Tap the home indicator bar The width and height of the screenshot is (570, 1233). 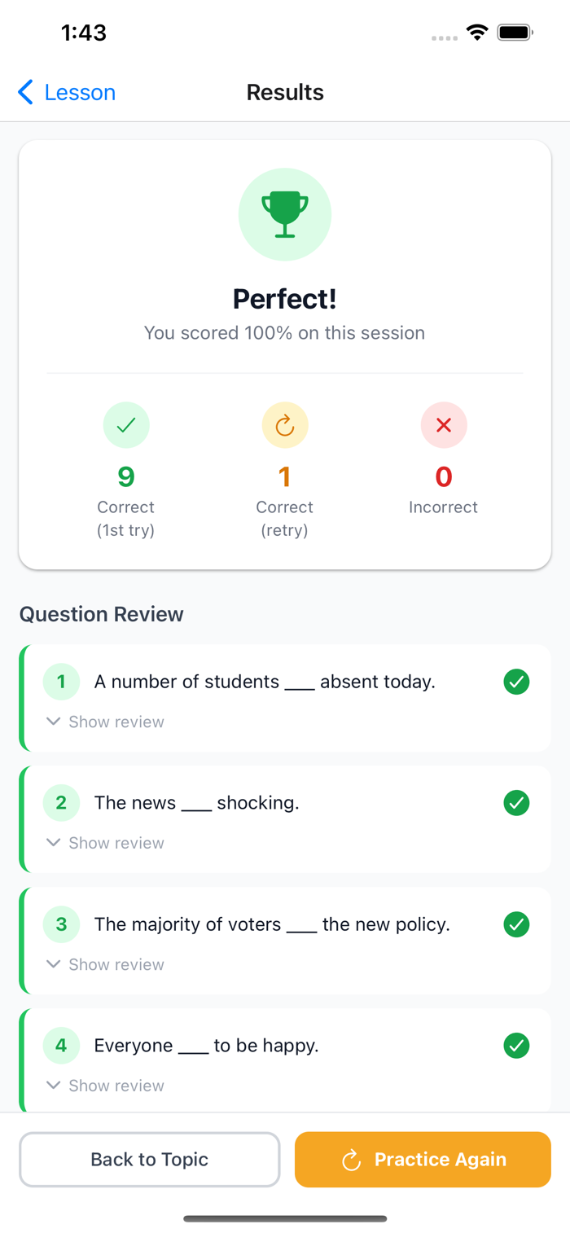point(285,1219)
